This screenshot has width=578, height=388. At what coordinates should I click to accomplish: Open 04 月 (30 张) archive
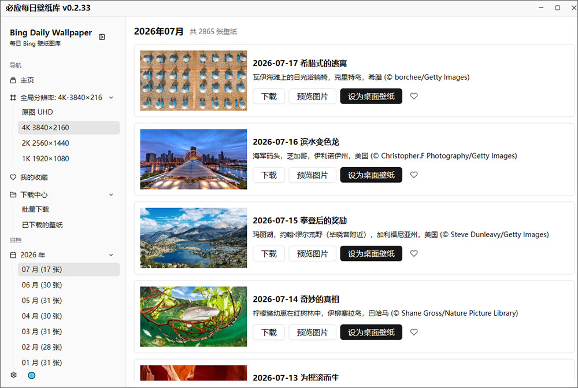(x=69, y=316)
